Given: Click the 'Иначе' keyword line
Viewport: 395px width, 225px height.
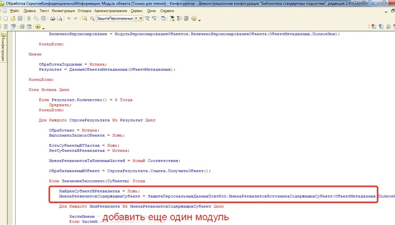Looking at the screenshot, I should pos(35,54).
